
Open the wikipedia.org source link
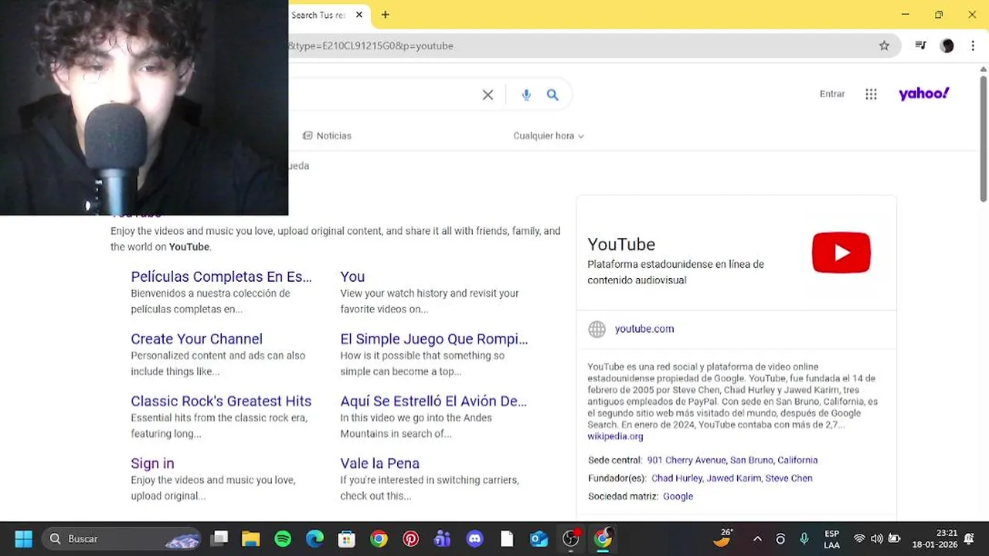click(615, 436)
